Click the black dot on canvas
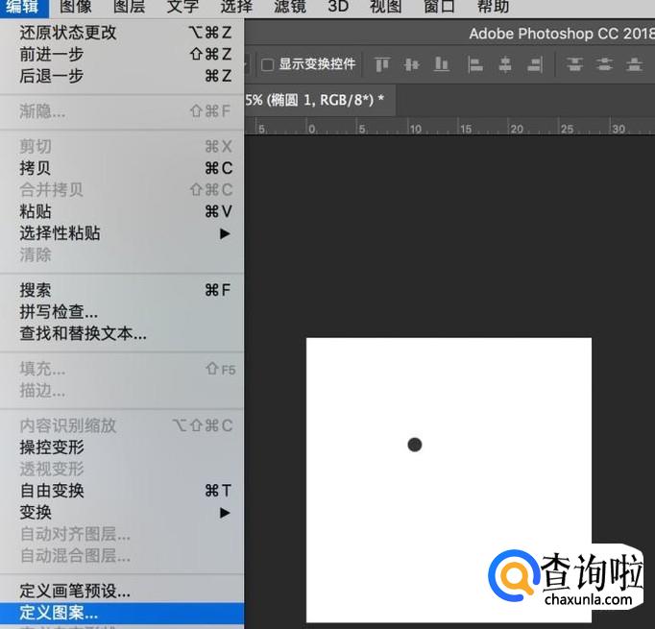This screenshot has width=655, height=629. [x=415, y=445]
